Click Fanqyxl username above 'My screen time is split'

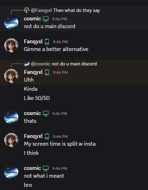click(33, 136)
